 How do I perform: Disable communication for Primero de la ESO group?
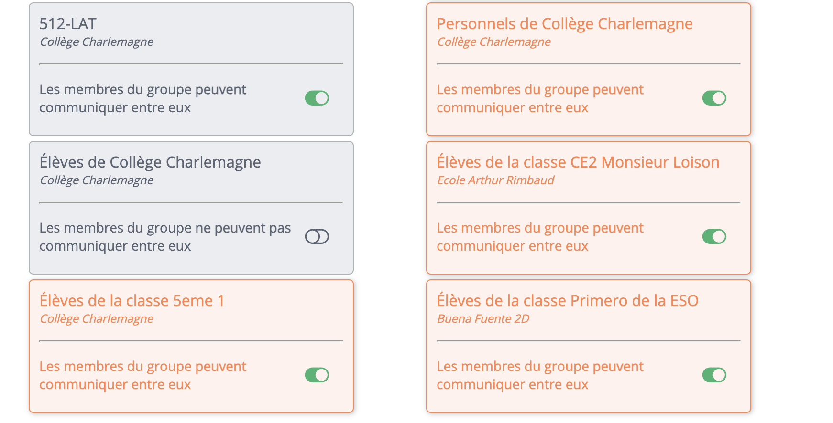[714, 375]
